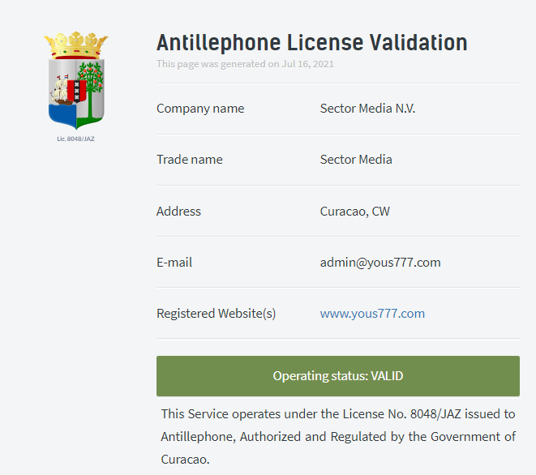536x475 pixels.
Task: Click the page generated on Jul 16, 2021 text
Action: [245, 64]
